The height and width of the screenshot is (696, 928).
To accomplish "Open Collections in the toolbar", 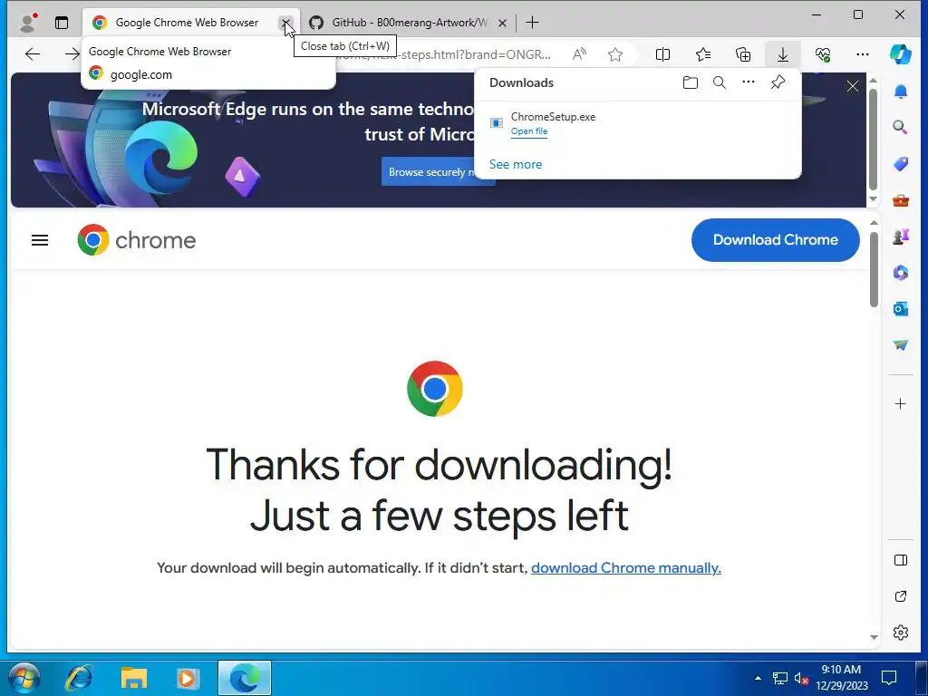I will [743, 54].
